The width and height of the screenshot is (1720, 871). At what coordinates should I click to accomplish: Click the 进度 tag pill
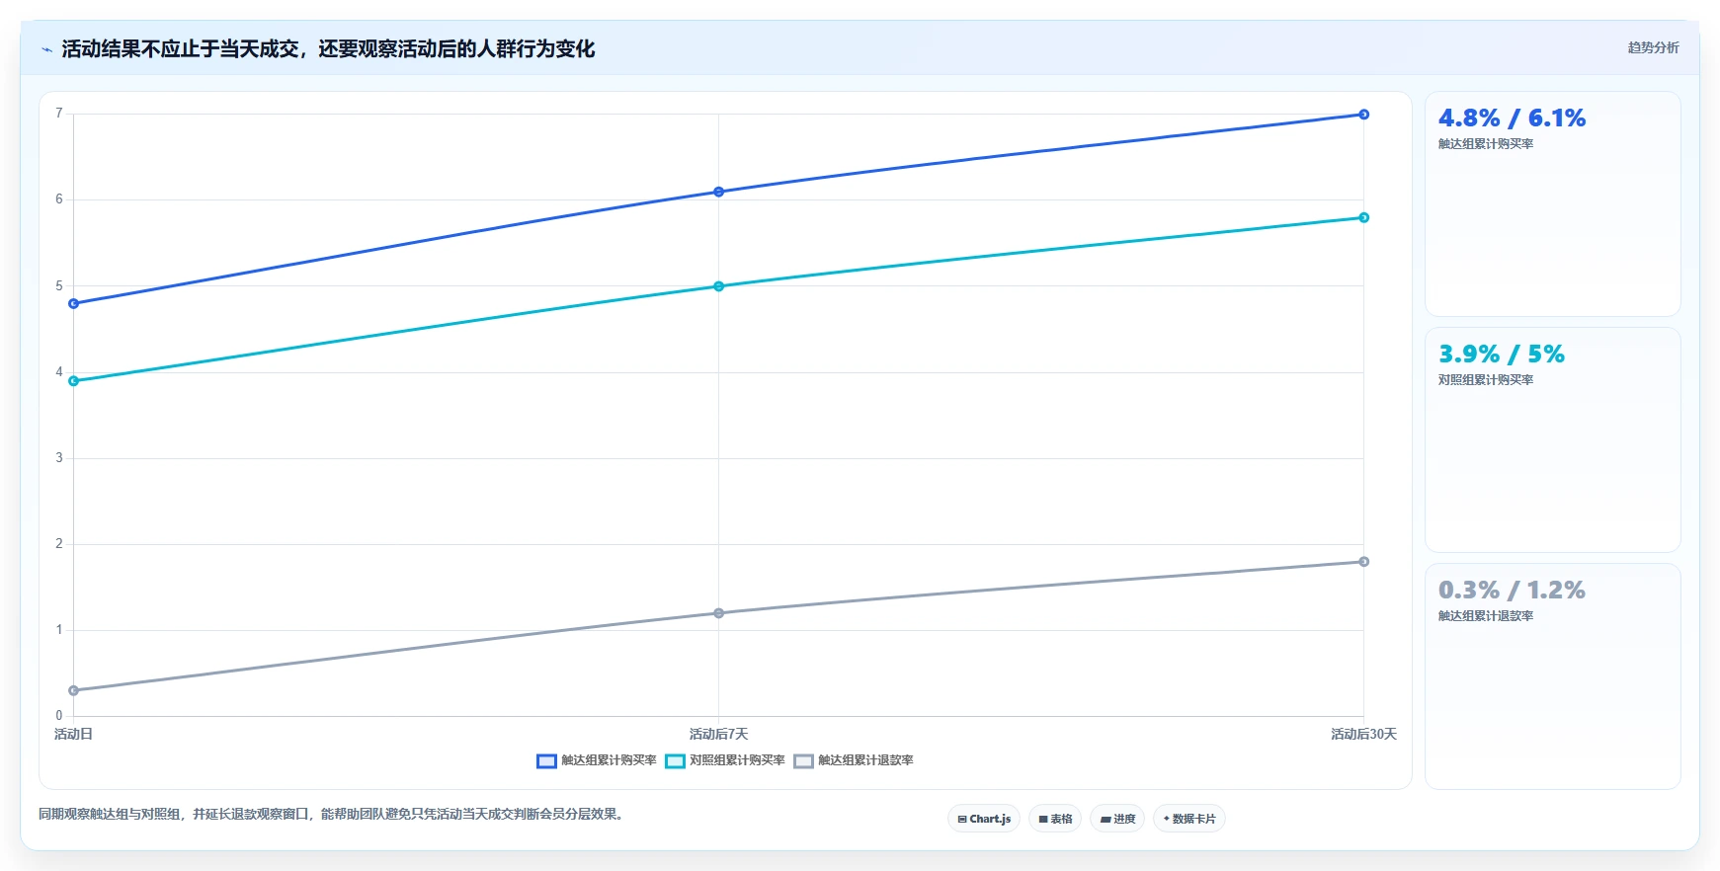[1117, 819]
